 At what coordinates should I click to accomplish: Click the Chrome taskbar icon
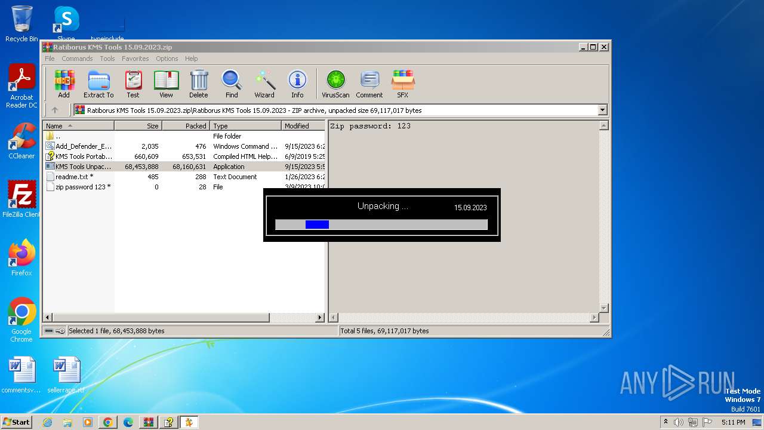108,422
